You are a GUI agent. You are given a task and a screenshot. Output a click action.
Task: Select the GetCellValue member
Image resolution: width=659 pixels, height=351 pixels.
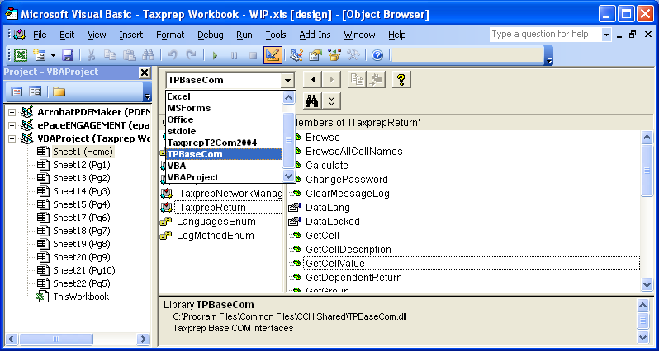tap(334, 264)
